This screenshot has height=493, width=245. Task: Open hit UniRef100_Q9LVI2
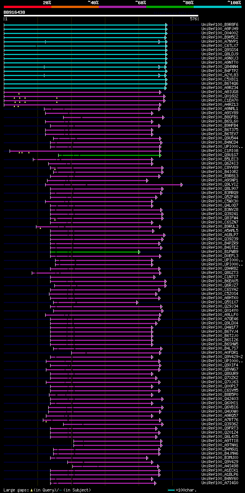coord(220,184)
